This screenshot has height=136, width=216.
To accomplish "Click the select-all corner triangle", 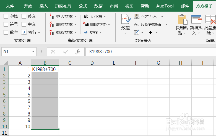I will pyautogui.click(x=6, y=63).
